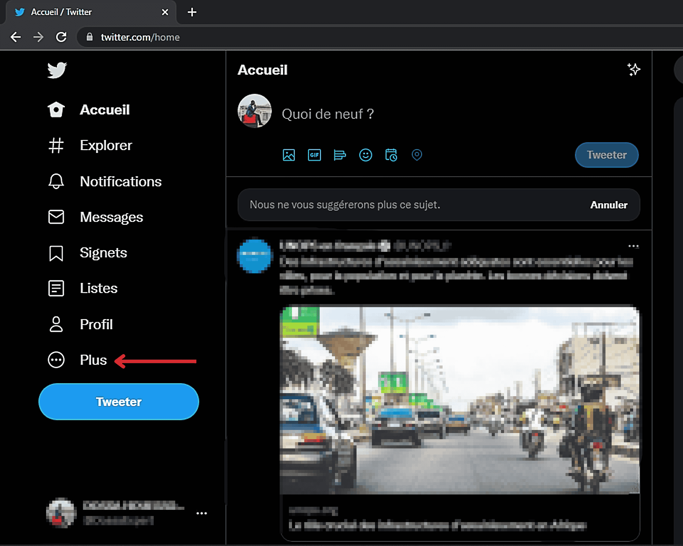
Task: Create a poll with the poll icon
Action: pyautogui.click(x=340, y=155)
